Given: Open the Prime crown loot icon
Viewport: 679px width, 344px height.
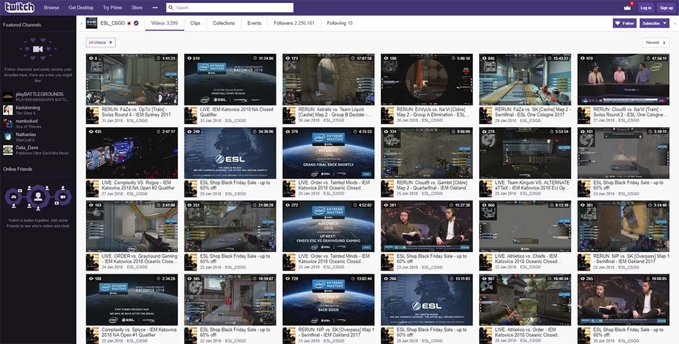Looking at the screenshot, I should point(627,7).
